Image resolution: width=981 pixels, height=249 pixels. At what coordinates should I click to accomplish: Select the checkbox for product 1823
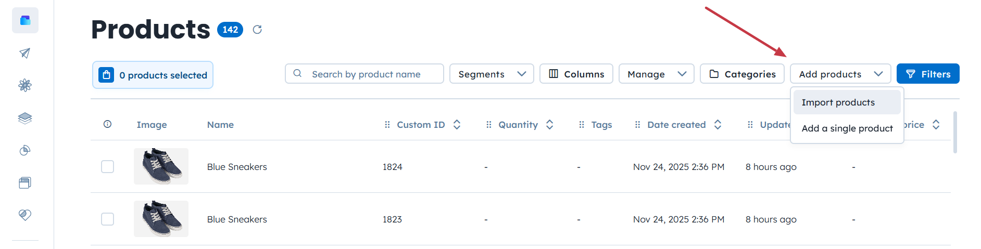pyautogui.click(x=107, y=219)
